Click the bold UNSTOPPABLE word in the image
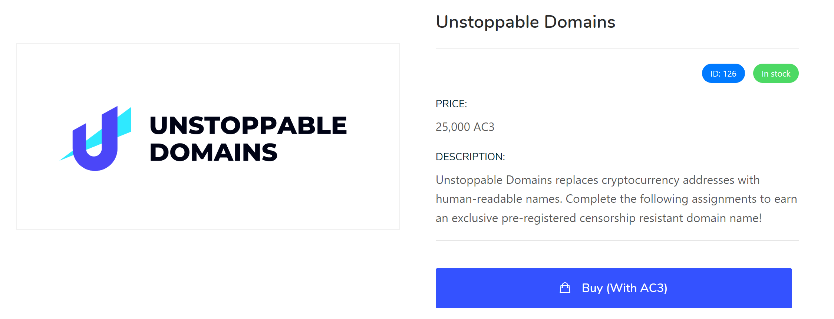Viewport: 834px width, 319px height. click(248, 125)
